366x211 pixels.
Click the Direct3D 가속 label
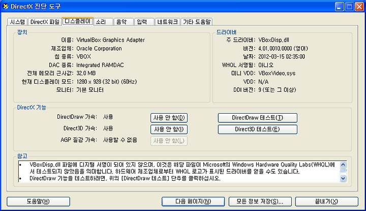point(80,128)
